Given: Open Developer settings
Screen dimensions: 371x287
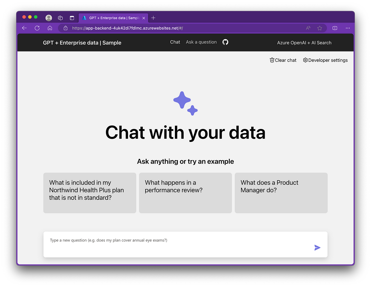Looking at the screenshot, I should (x=325, y=60).
